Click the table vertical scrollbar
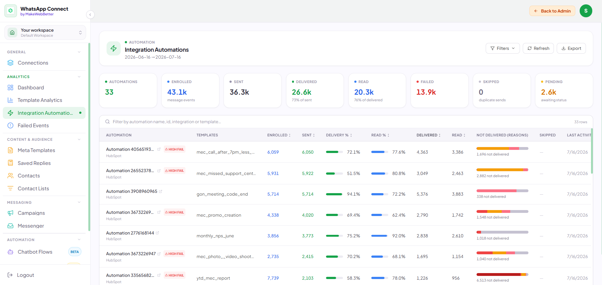602x285 pixels. tap(592, 151)
